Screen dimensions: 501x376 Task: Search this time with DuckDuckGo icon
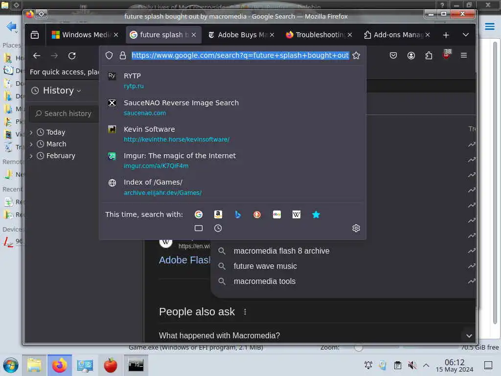257,214
